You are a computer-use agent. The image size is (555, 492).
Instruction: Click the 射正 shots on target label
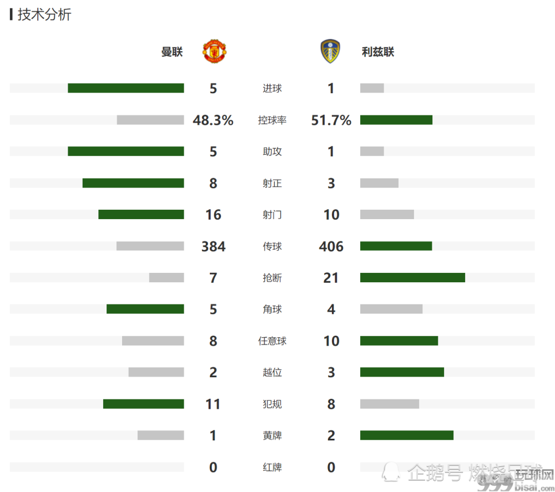[x=272, y=183]
